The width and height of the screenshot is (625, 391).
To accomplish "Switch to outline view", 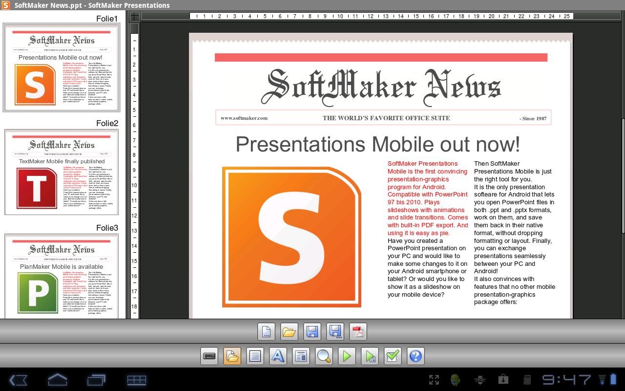I will (x=255, y=356).
